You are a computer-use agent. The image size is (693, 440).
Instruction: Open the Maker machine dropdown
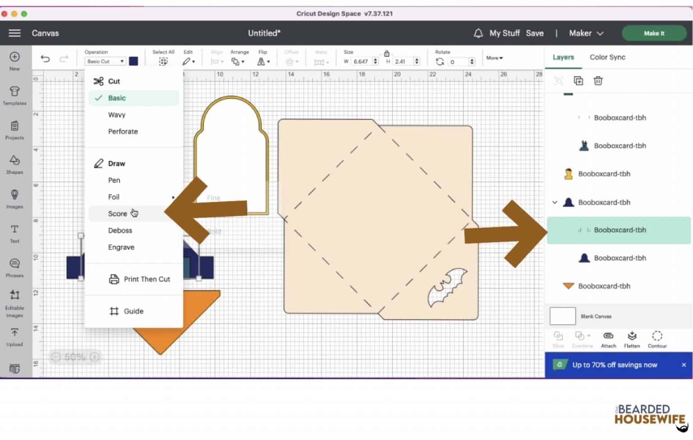[x=586, y=33]
